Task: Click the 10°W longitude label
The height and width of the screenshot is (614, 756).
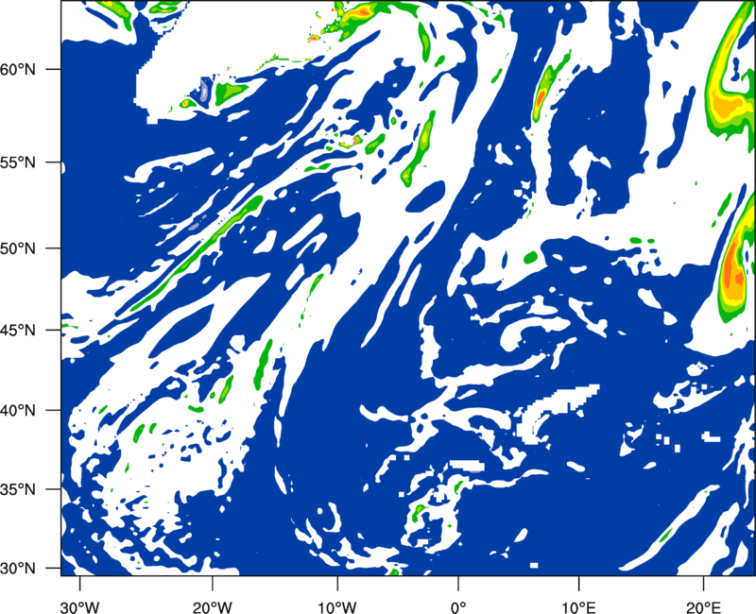Action: pyautogui.click(x=336, y=607)
